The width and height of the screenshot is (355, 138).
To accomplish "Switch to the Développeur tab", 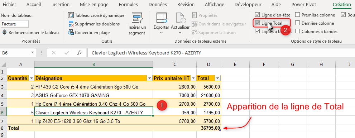I will point(248,5).
